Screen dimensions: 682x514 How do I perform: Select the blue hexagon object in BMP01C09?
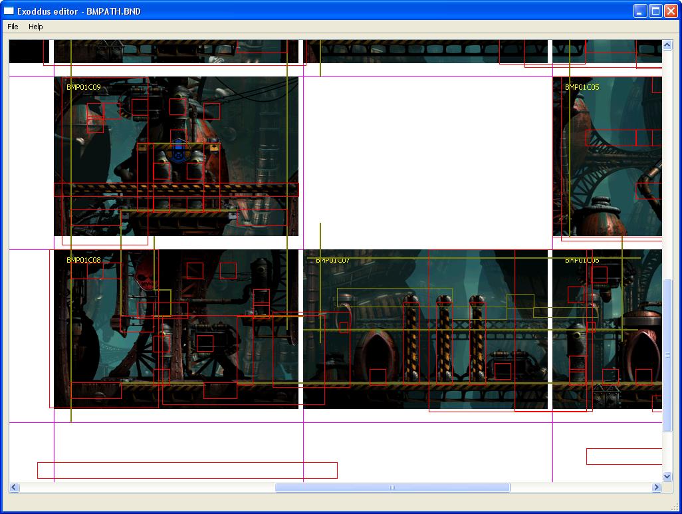point(177,153)
